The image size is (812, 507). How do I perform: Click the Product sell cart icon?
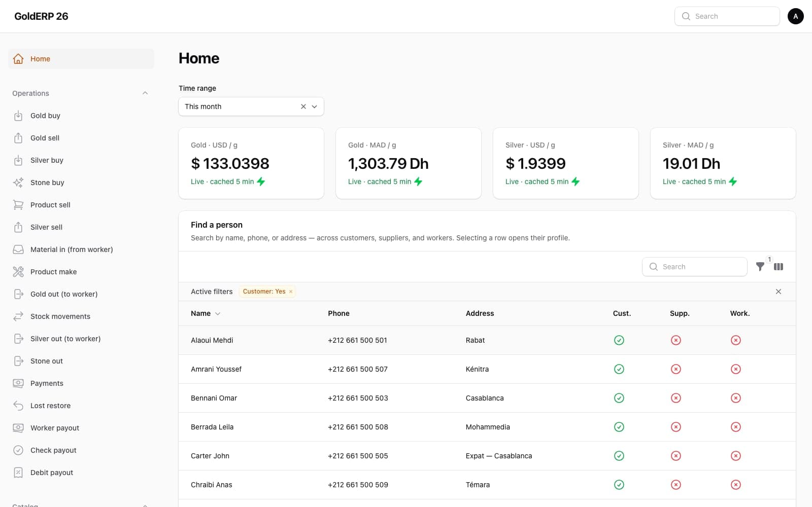pos(18,205)
